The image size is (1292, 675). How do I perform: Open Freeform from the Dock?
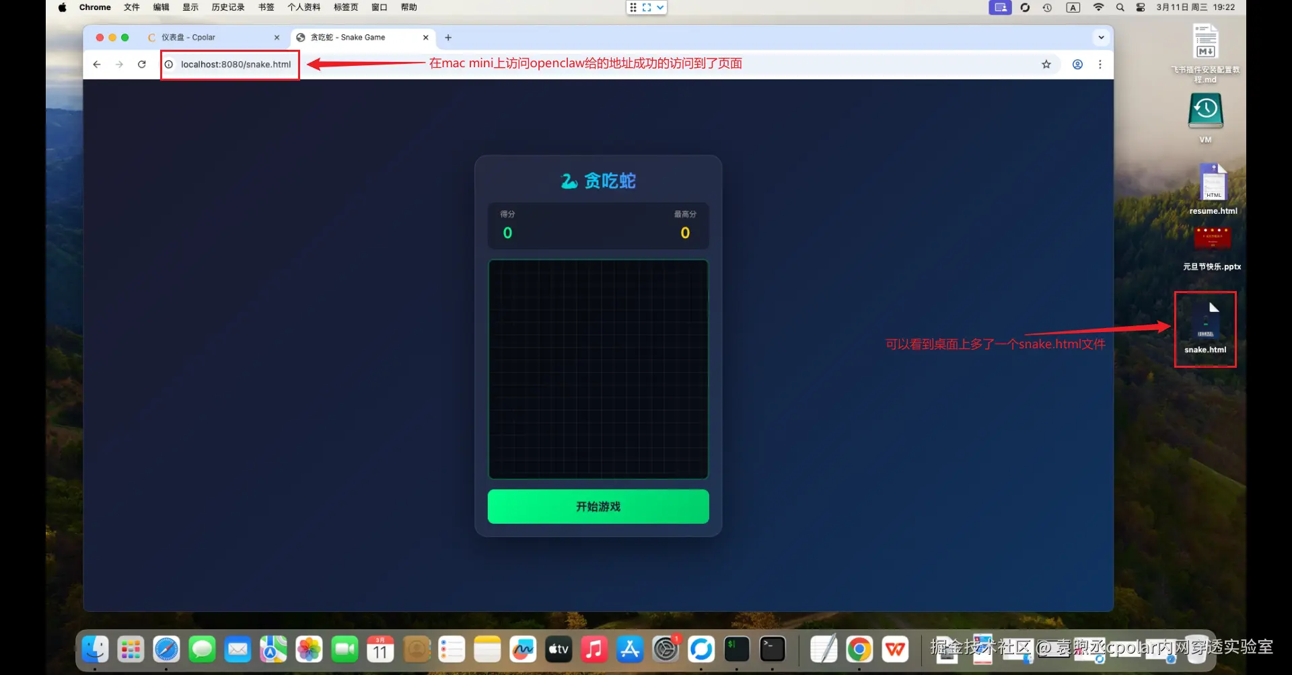pyautogui.click(x=523, y=649)
